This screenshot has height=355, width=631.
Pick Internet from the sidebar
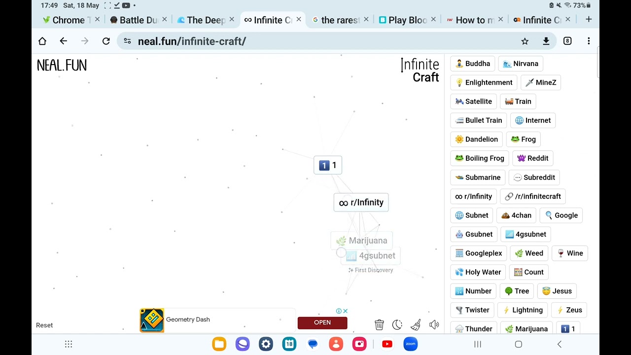[x=533, y=120]
